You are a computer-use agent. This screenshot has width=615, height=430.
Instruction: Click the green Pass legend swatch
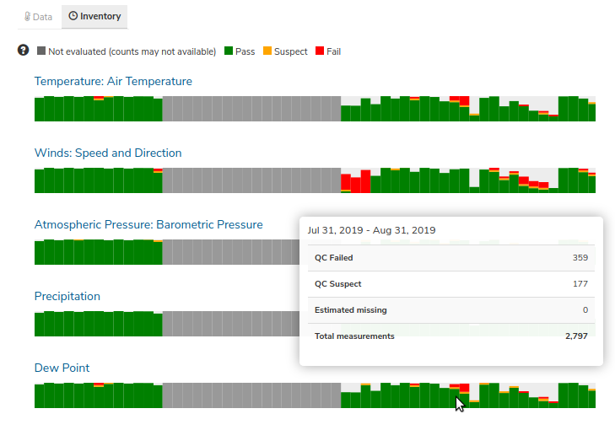229,51
